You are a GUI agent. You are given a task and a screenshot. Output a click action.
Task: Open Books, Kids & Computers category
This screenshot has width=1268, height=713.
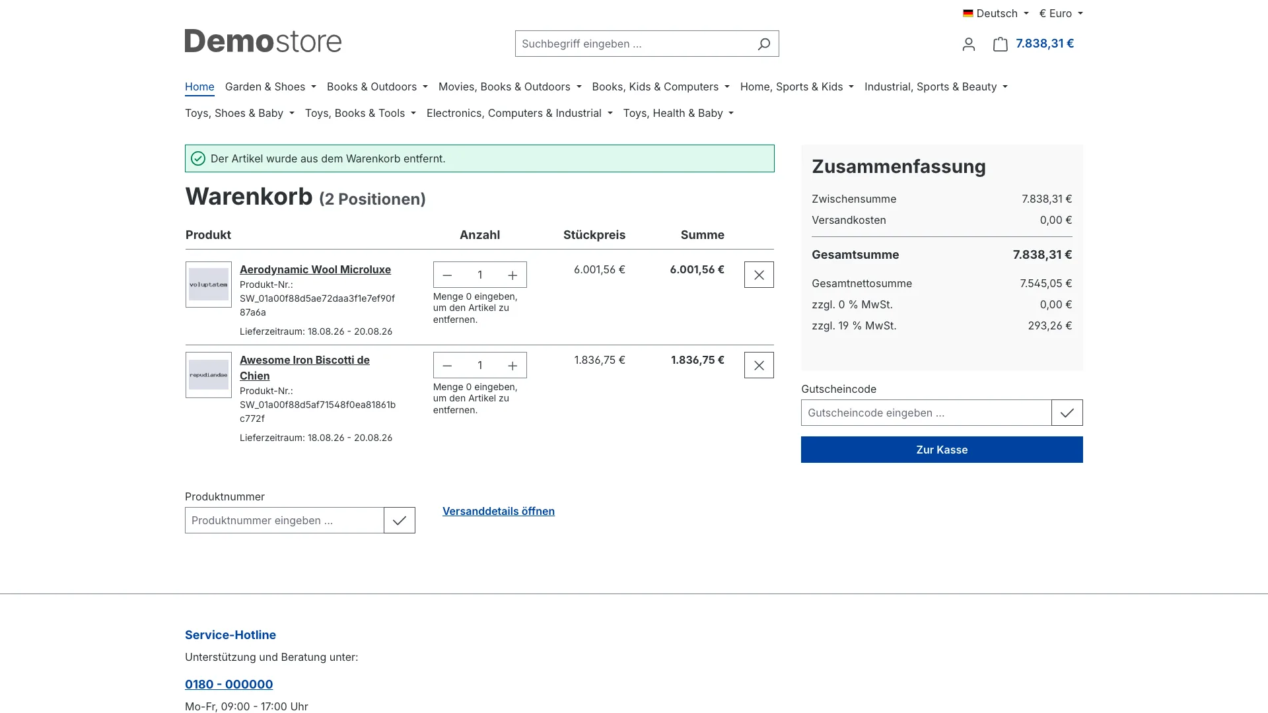660,86
